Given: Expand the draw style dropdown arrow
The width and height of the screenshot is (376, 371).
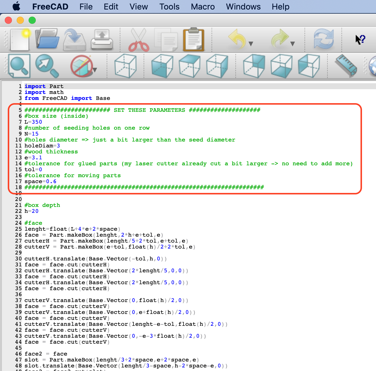Looking at the screenshot, I should click(x=95, y=70).
